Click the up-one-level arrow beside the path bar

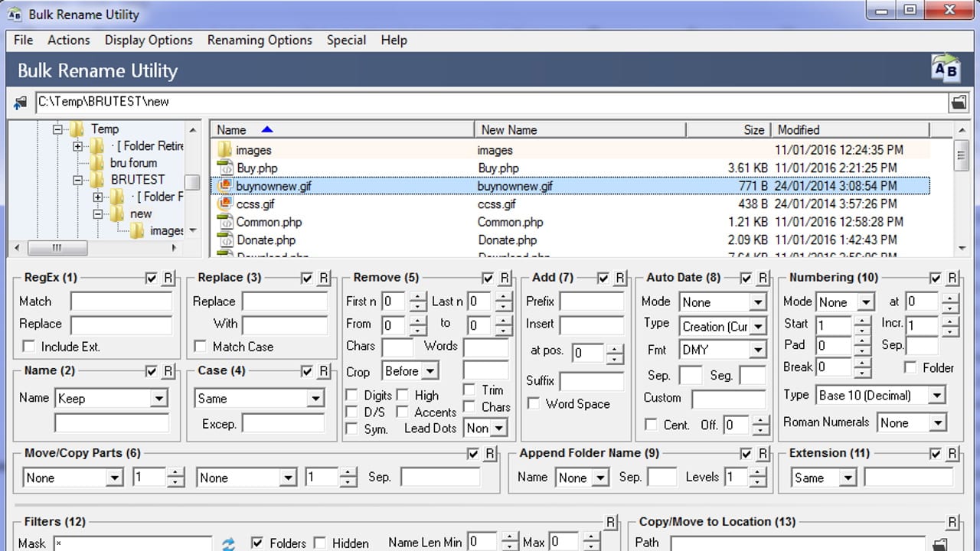pyautogui.click(x=19, y=101)
